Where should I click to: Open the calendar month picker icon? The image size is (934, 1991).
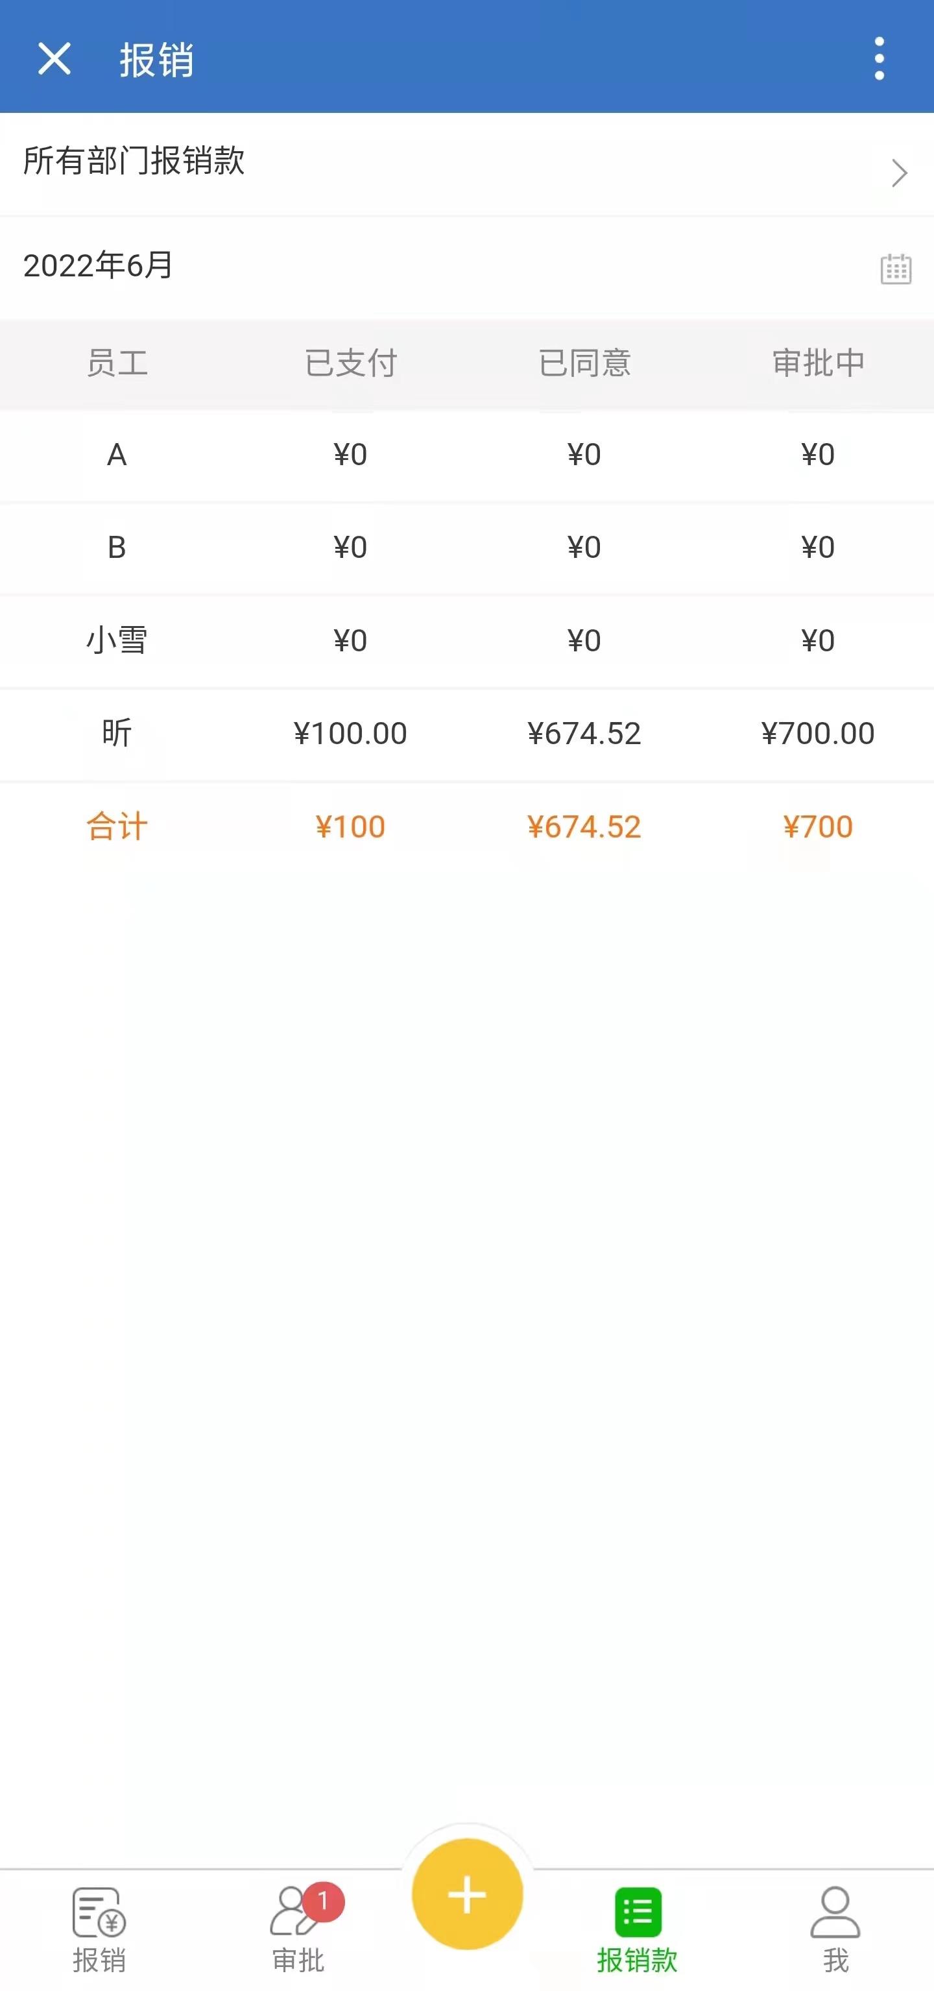click(x=895, y=269)
